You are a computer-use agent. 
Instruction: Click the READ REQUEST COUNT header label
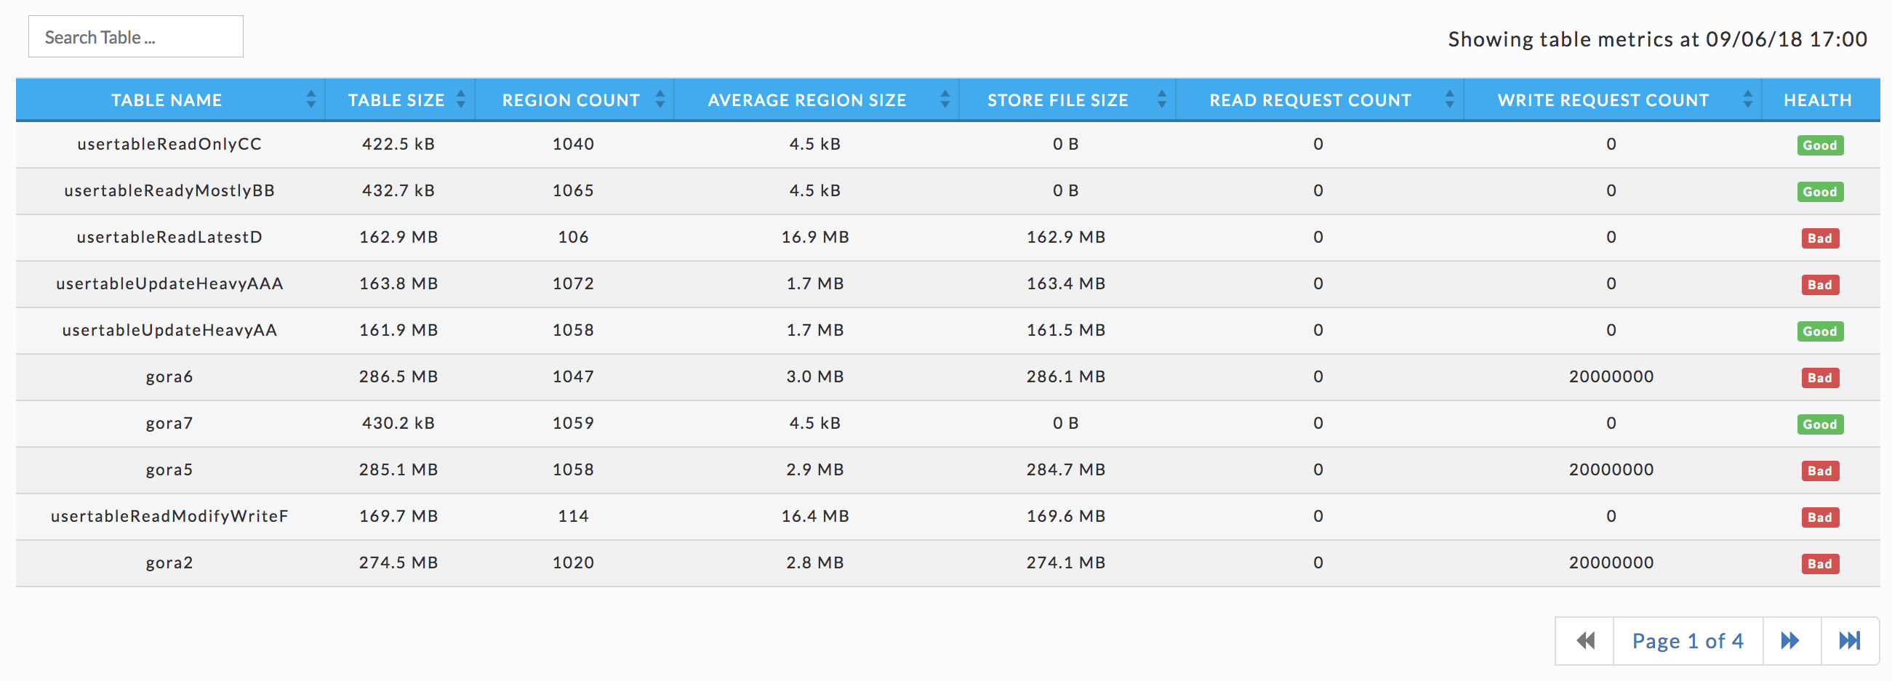pos(1310,100)
